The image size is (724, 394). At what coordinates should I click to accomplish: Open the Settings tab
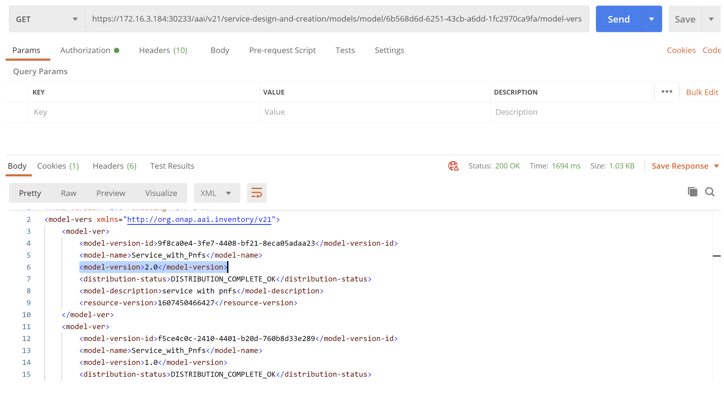[x=389, y=50]
